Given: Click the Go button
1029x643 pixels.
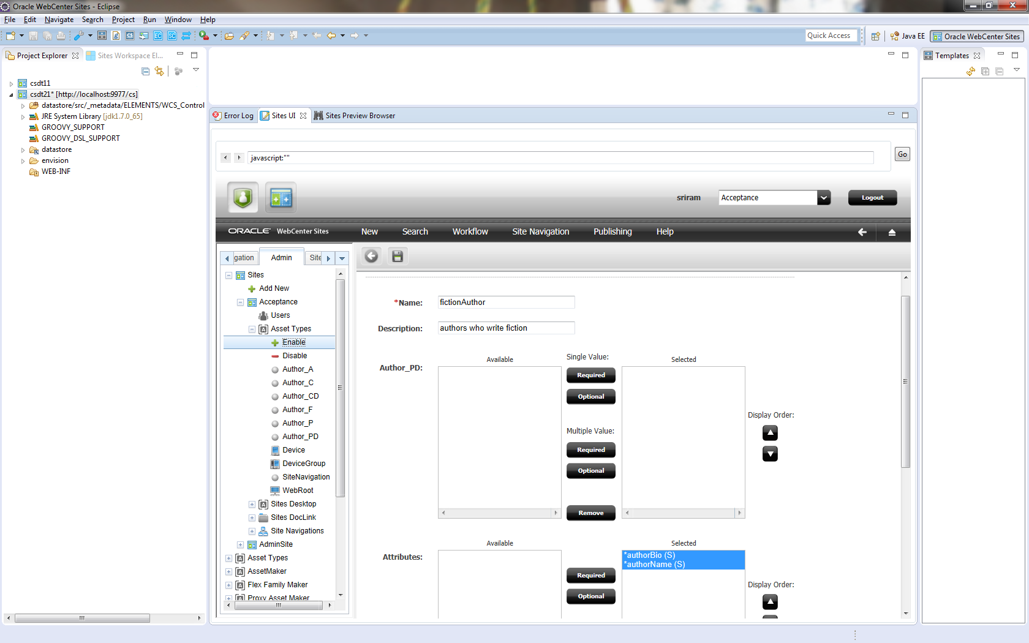Looking at the screenshot, I should click(x=902, y=154).
